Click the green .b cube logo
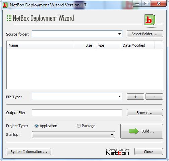The height and width of the screenshot is (161, 169). (x=150, y=20)
